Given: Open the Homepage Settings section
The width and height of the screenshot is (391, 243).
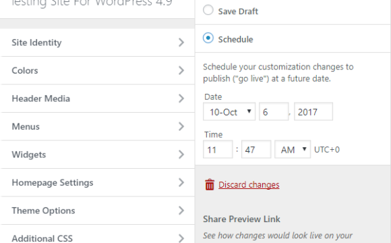Looking at the screenshot, I should click(98, 182).
